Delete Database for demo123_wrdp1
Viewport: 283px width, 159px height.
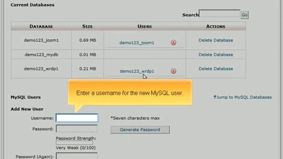coord(216,69)
